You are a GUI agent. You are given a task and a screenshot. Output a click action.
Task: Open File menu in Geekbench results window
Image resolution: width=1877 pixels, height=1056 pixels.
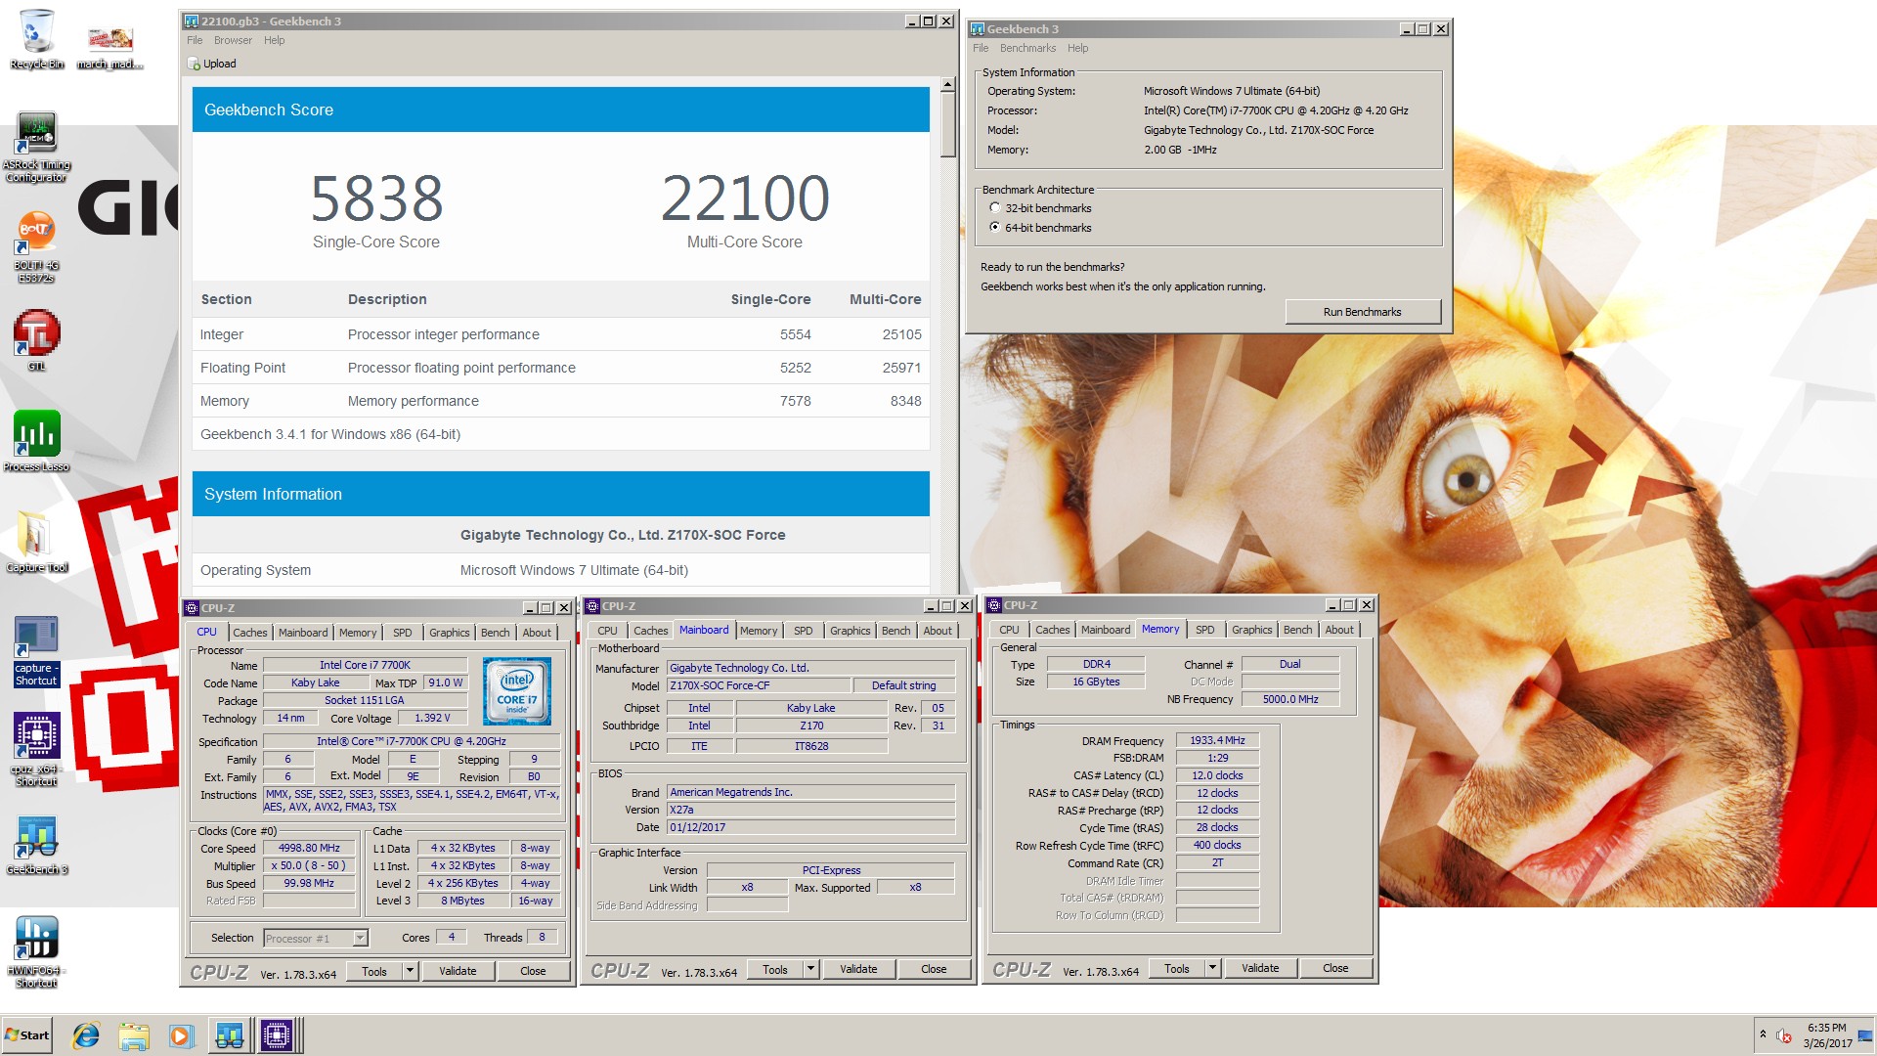(195, 41)
